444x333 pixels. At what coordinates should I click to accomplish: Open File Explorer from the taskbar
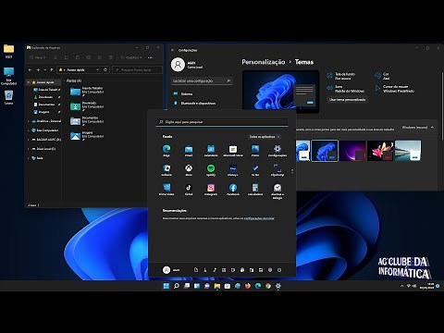point(217,286)
